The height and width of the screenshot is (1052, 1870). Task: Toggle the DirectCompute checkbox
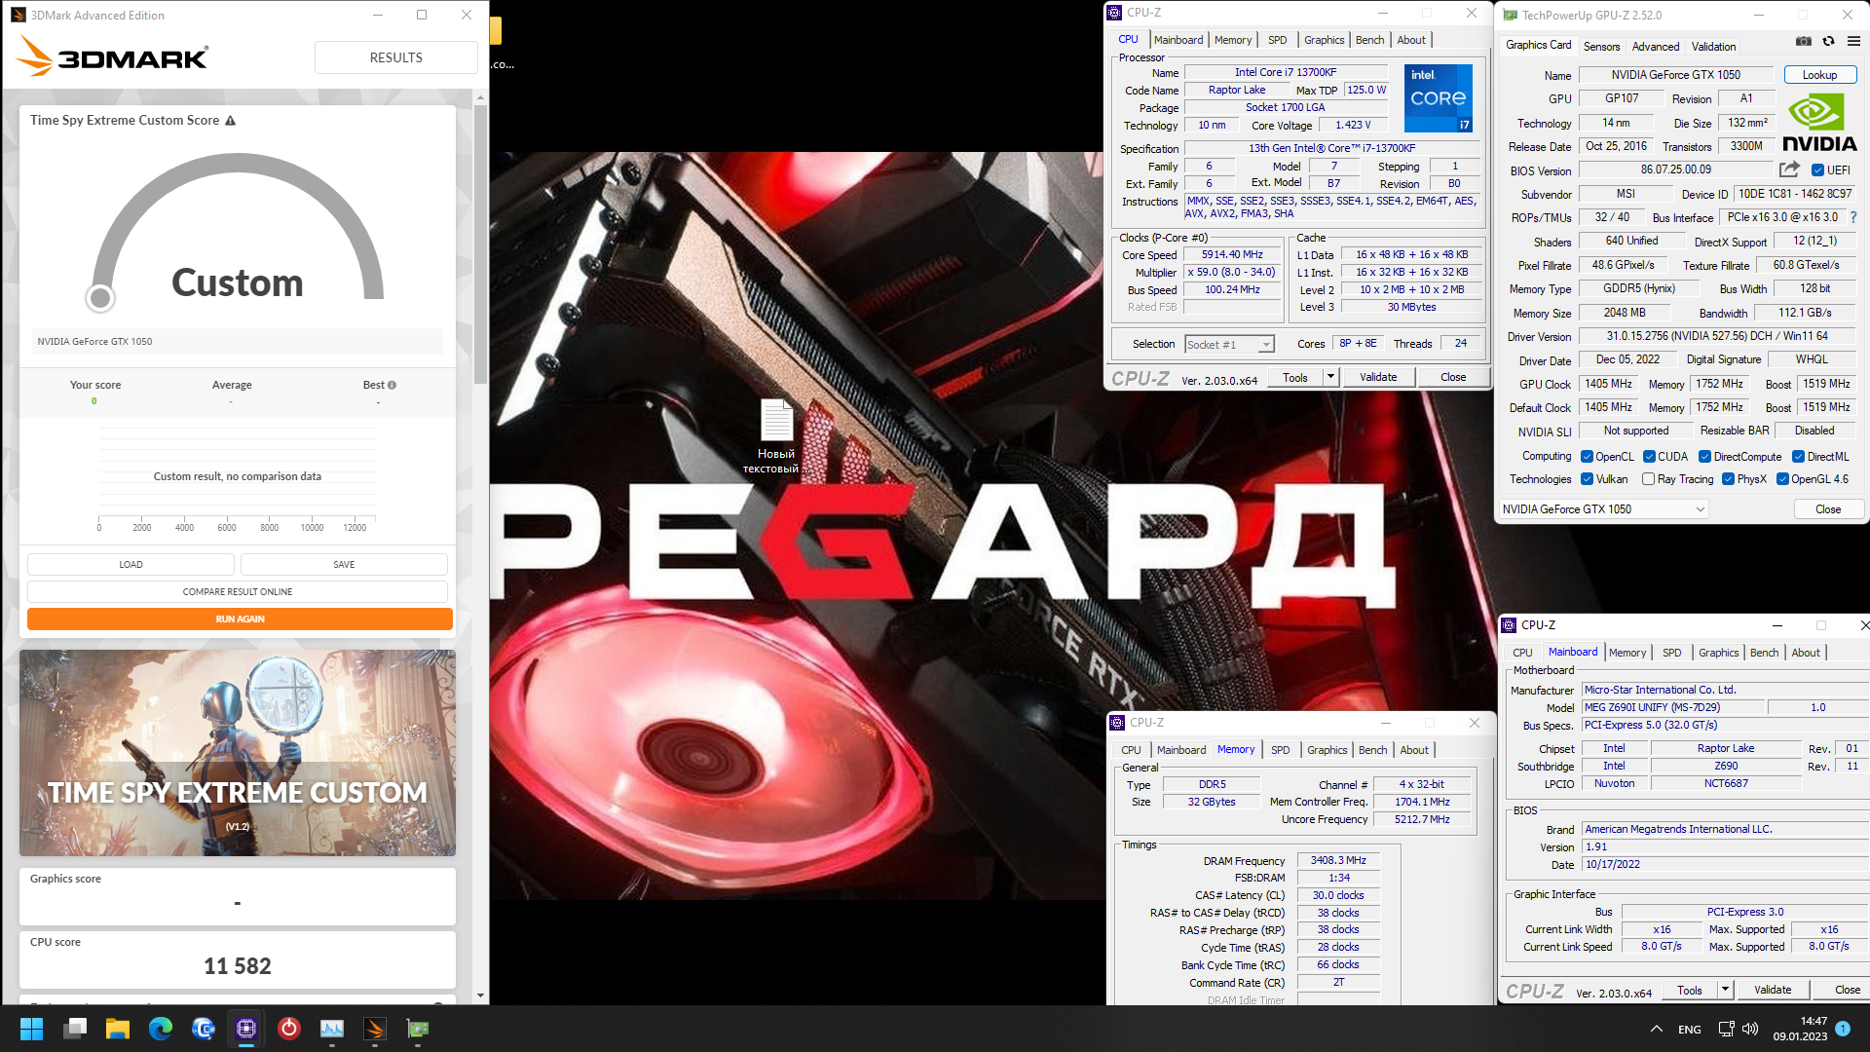pyautogui.click(x=1704, y=457)
